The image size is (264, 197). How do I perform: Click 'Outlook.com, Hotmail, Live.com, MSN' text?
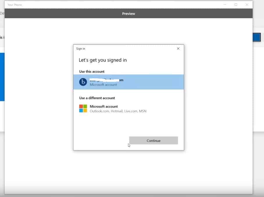pyautogui.click(x=118, y=111)
